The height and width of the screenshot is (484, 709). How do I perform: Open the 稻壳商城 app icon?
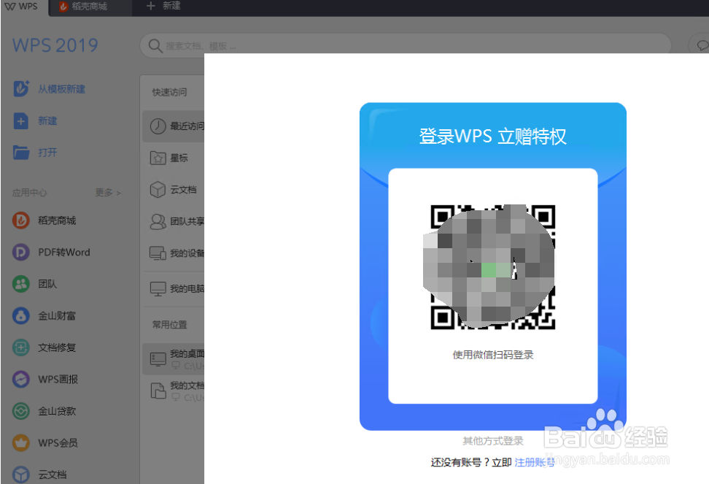21,220
